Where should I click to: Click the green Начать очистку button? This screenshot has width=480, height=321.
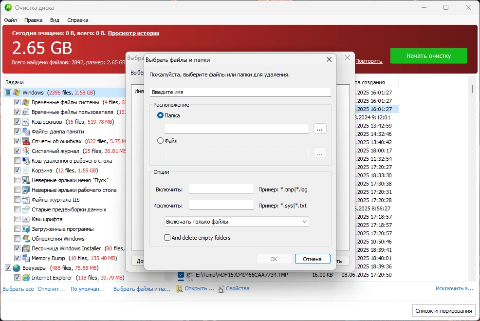pyautogui.click(x=428, y=56)
